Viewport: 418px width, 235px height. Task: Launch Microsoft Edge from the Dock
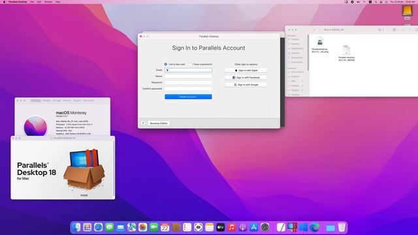315,227
